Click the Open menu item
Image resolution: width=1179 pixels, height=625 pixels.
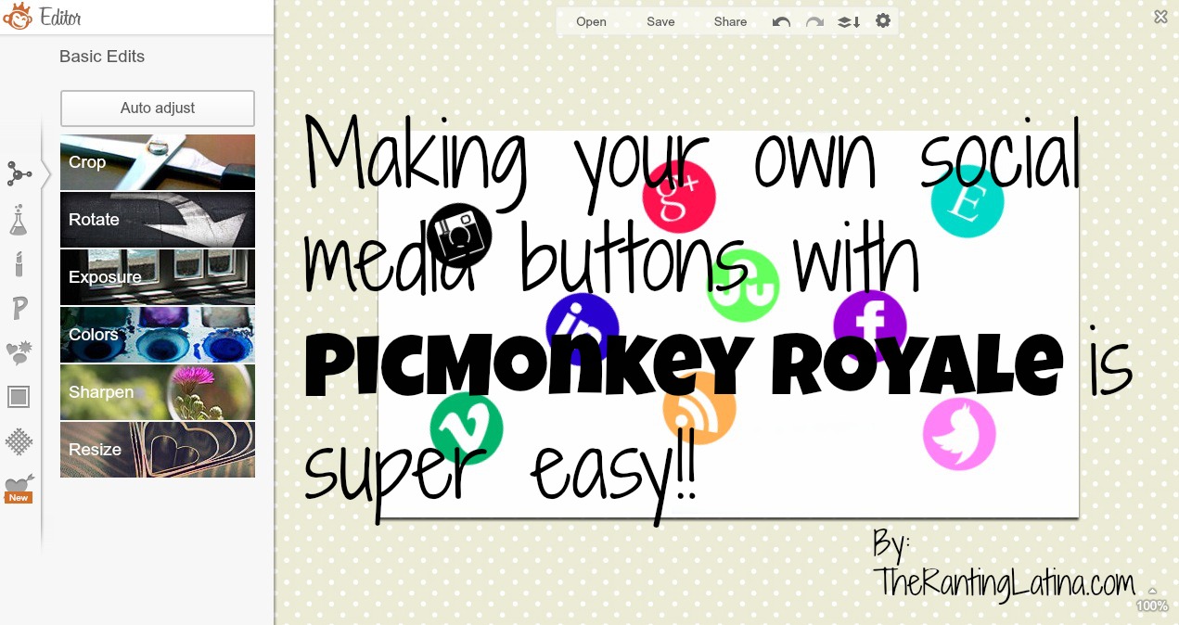(x=591, y=21)
